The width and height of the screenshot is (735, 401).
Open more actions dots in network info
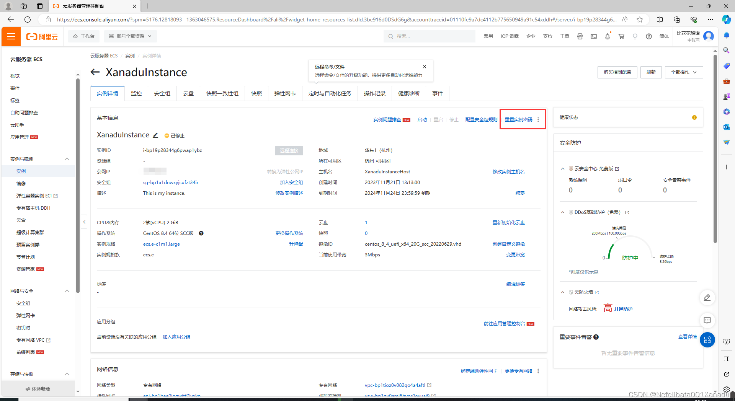point(538,371)
